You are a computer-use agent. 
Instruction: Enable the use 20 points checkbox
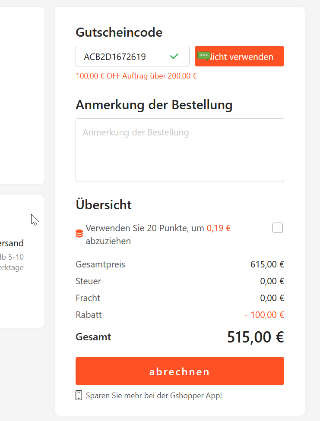click(x=278, y=228)
